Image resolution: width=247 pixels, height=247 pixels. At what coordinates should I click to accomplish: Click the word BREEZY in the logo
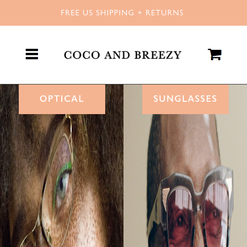(x=158, y=55)
